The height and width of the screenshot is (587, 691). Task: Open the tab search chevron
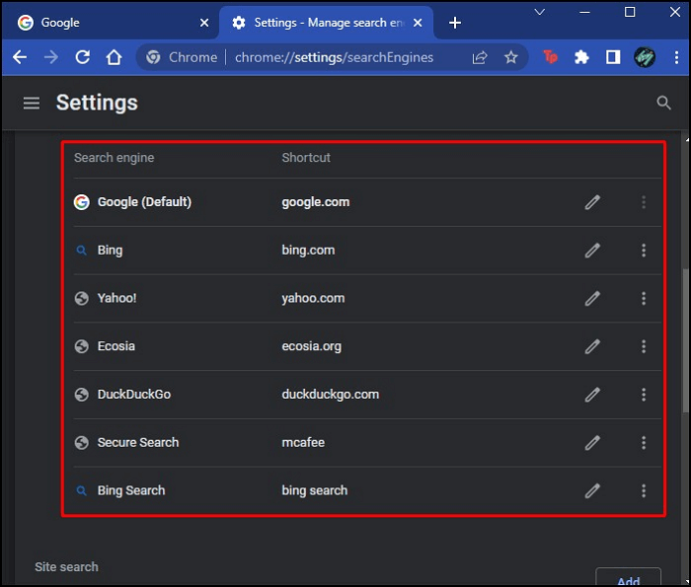click(x=540, y=12)
